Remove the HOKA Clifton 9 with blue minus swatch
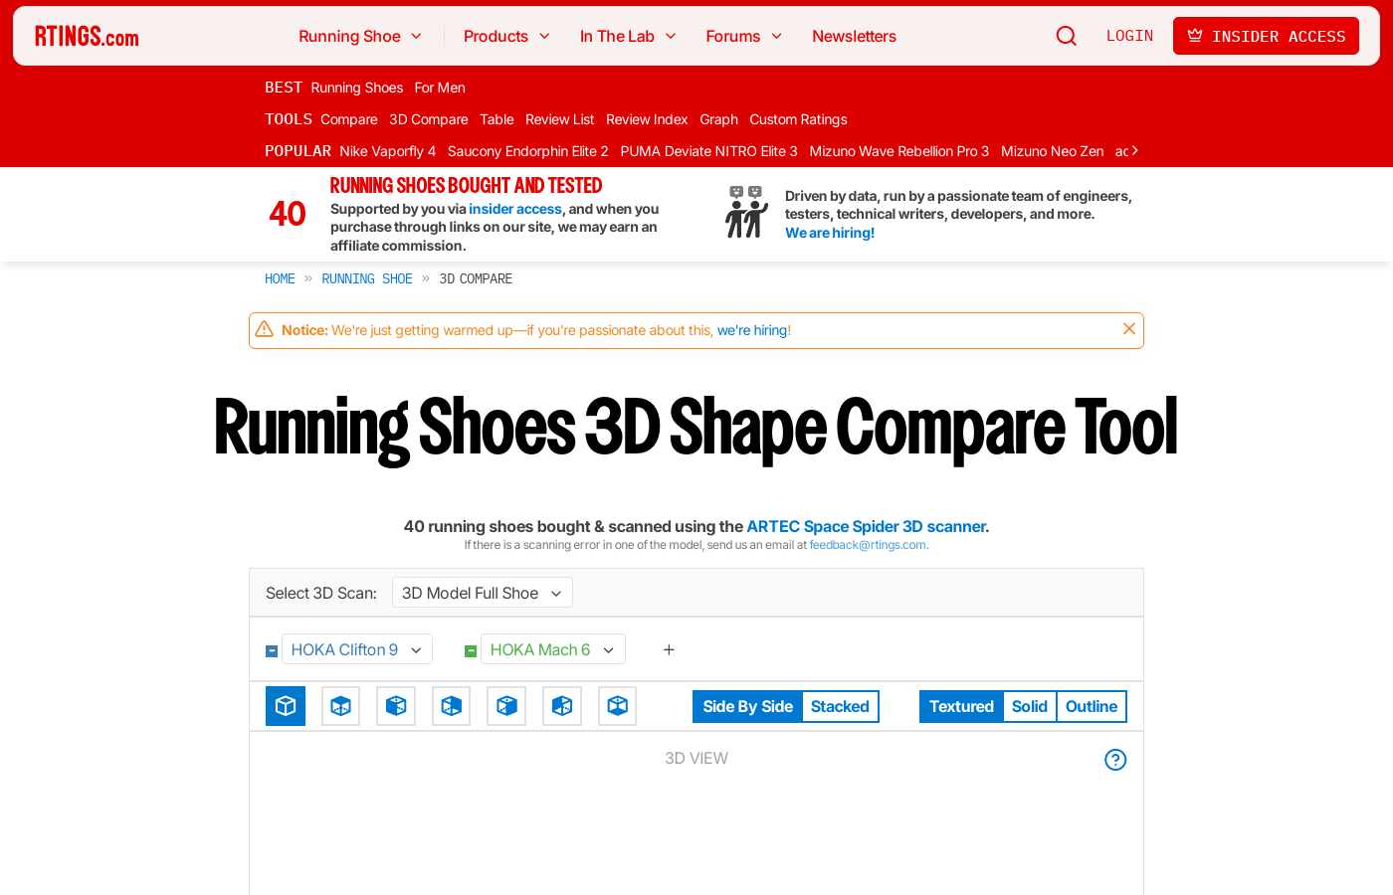This screenshot has width=1393, height=895. 271,650
